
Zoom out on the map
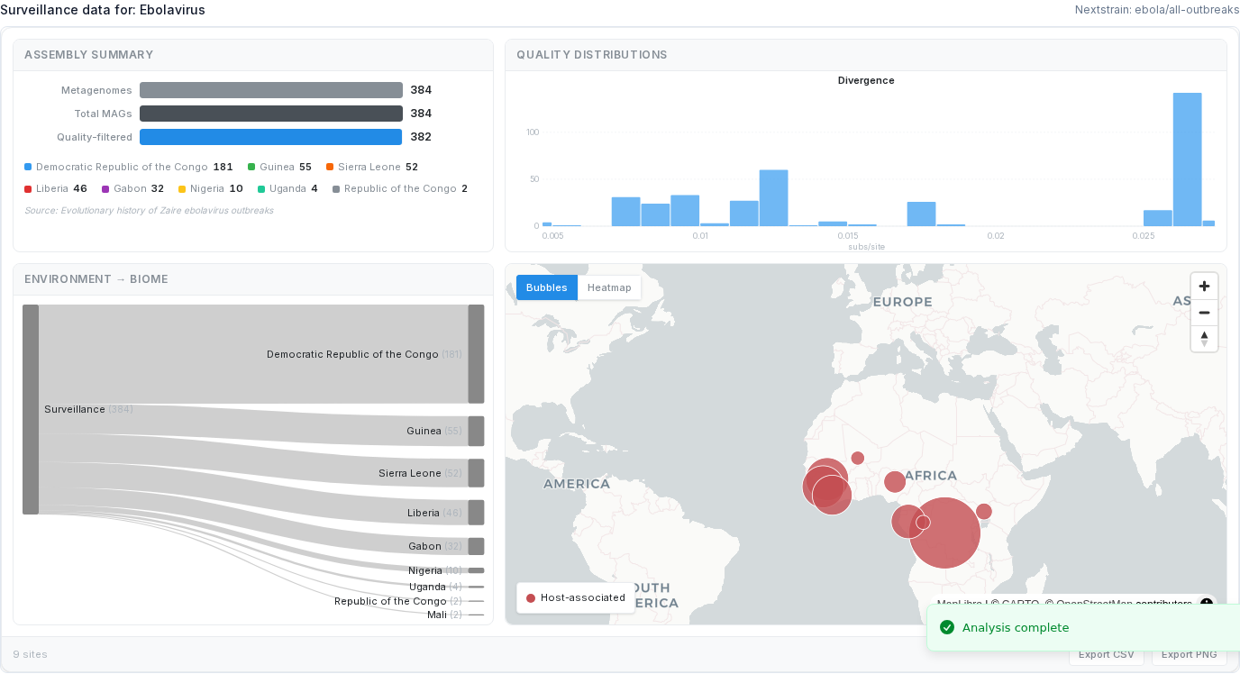(1204, 313)
